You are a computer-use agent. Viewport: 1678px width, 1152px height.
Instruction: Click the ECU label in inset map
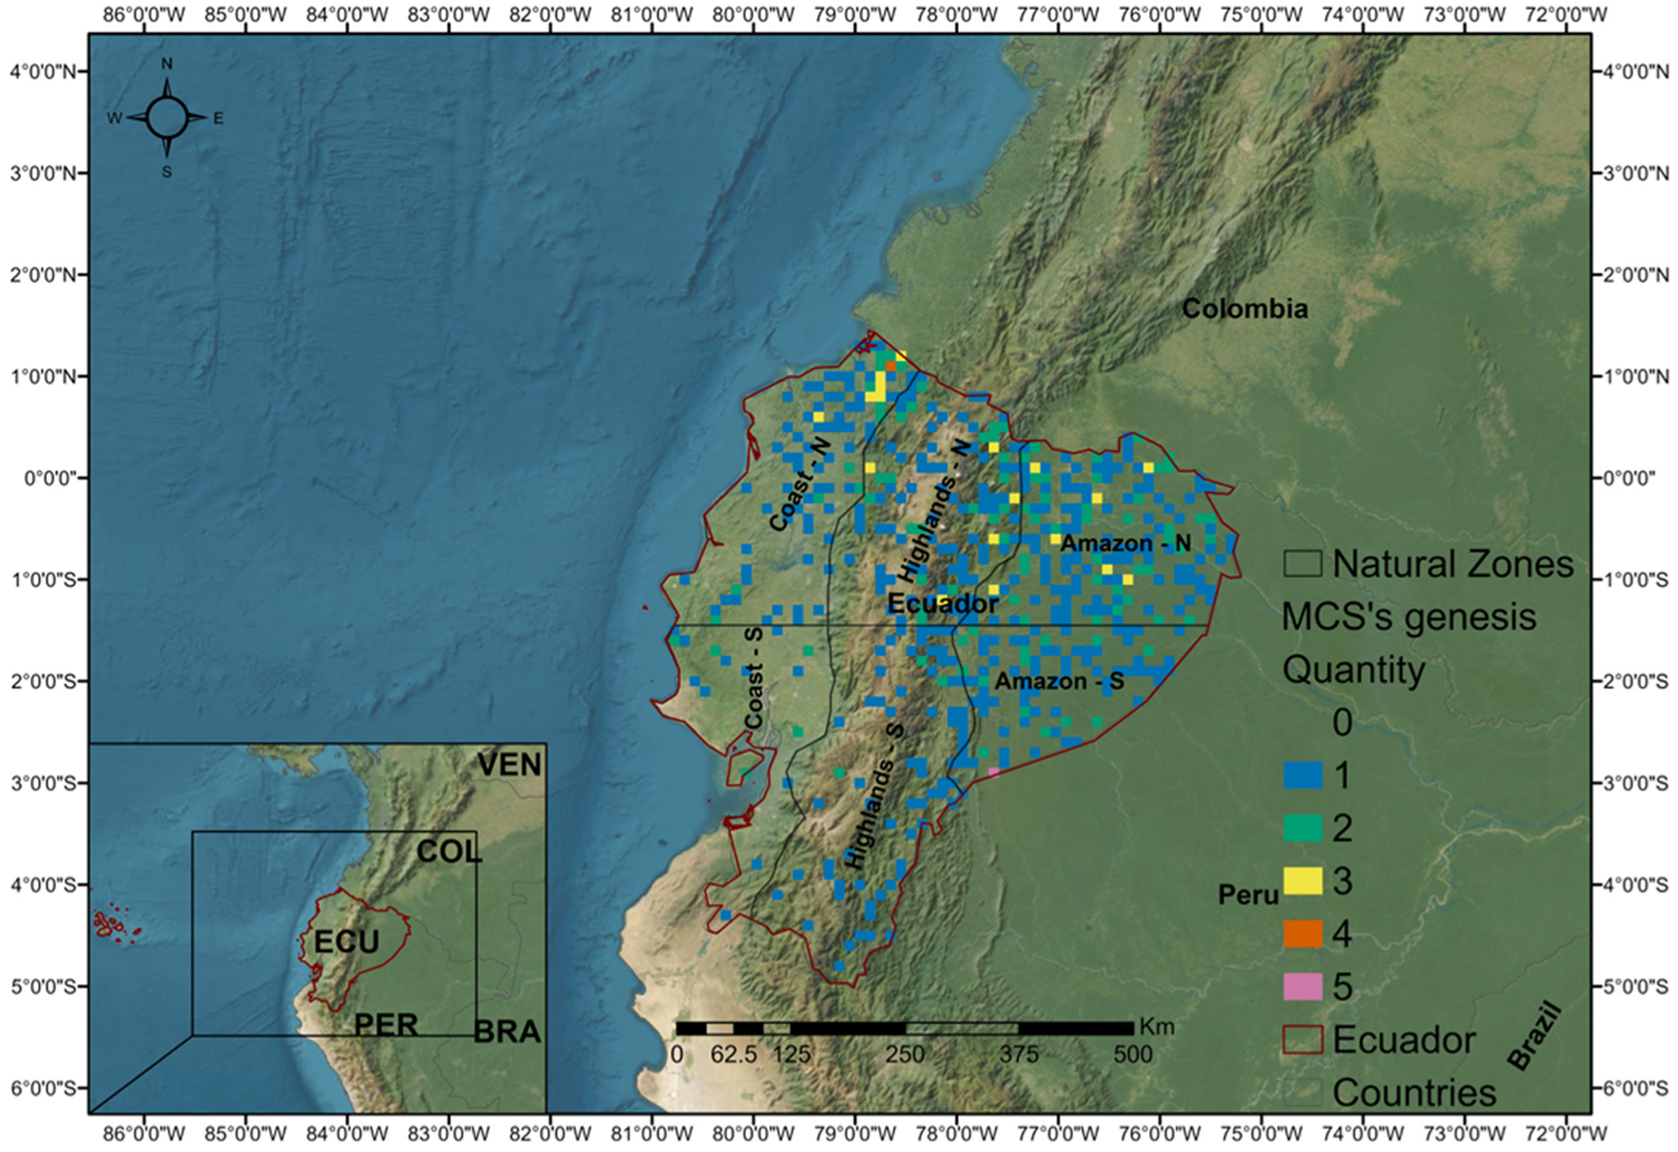click(x=346, y=941)
